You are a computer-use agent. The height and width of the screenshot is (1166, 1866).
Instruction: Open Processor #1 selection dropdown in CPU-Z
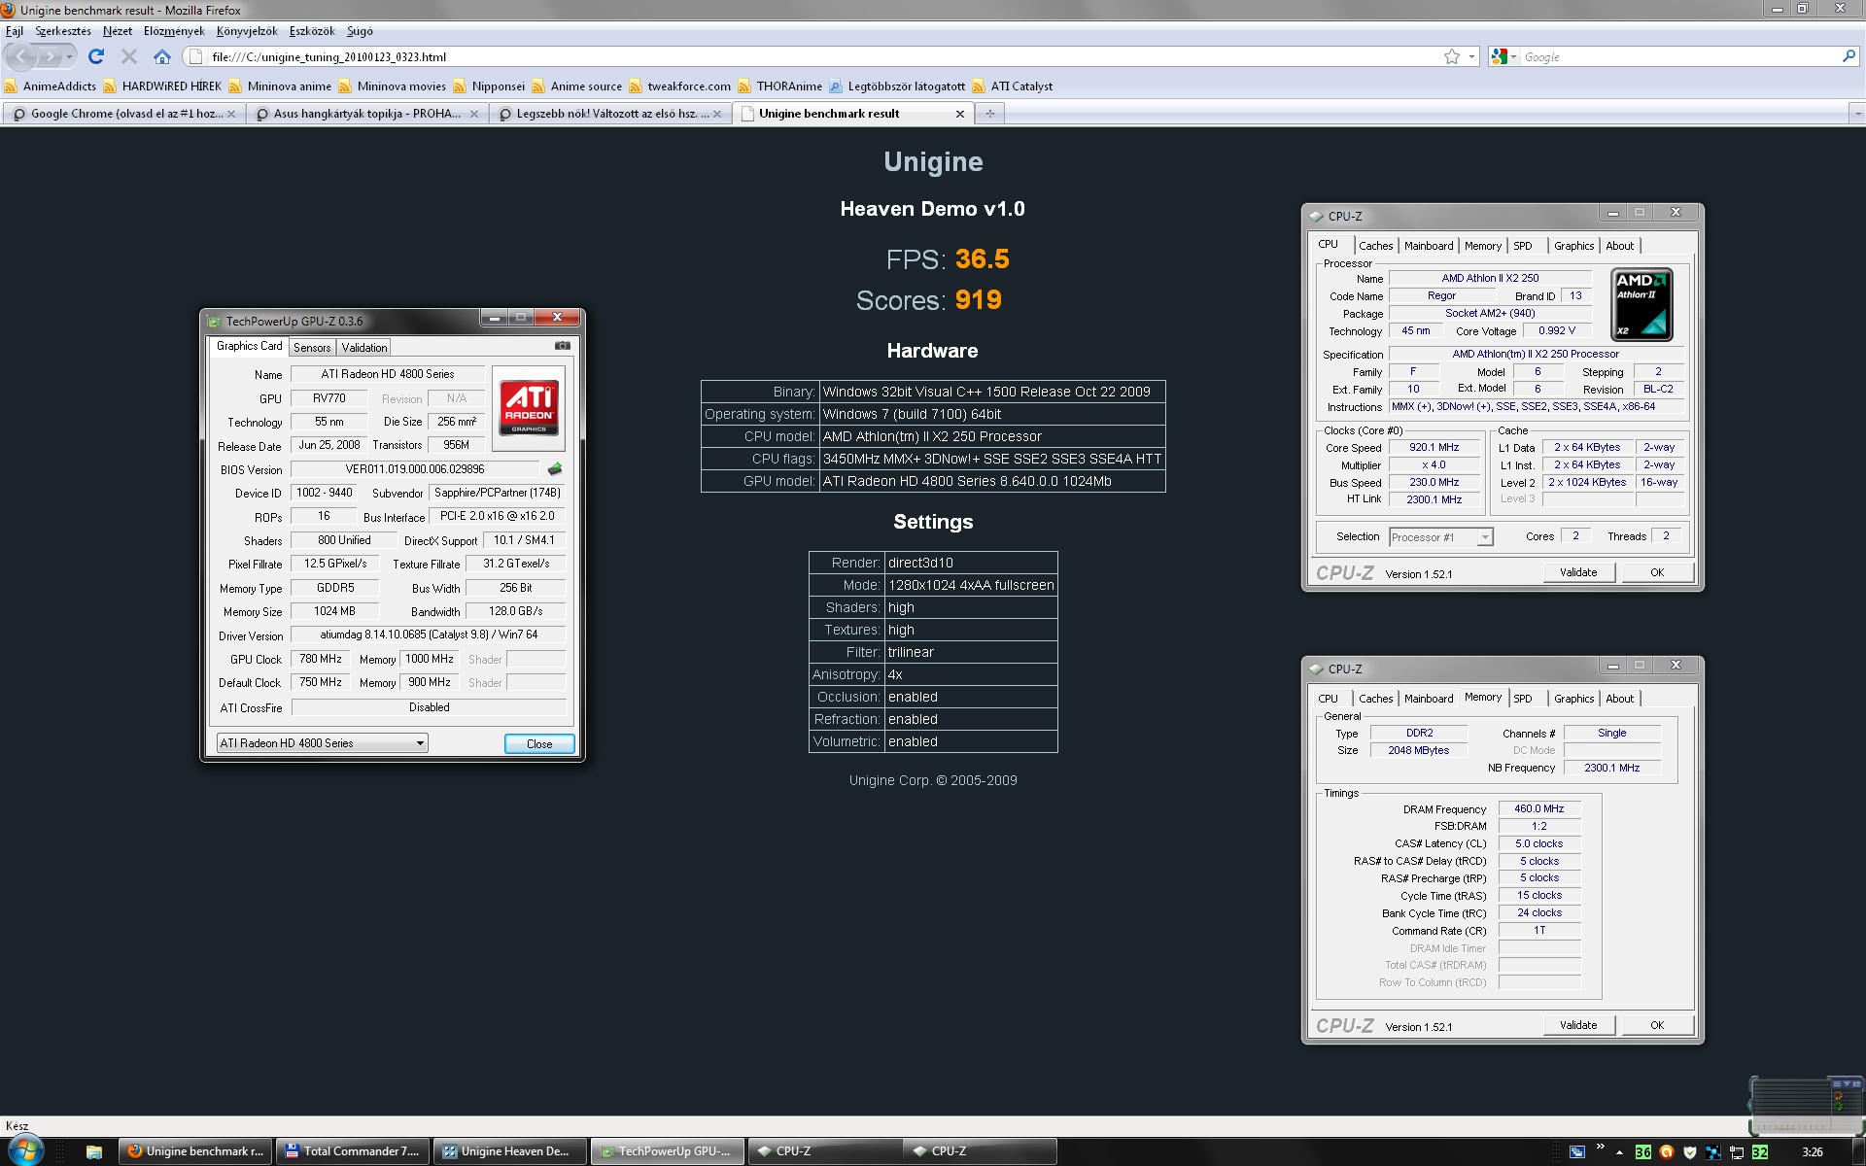click(1440, 537)
